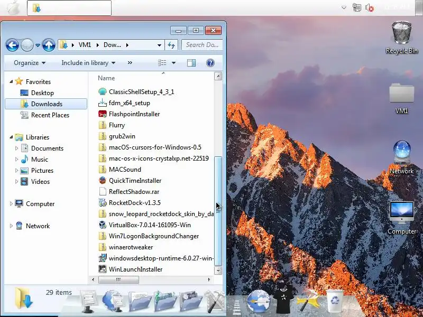Select the ReflectShadow.rar file
Image resolution: width=423 pixels, height=317 pixels.
point(134,192)
